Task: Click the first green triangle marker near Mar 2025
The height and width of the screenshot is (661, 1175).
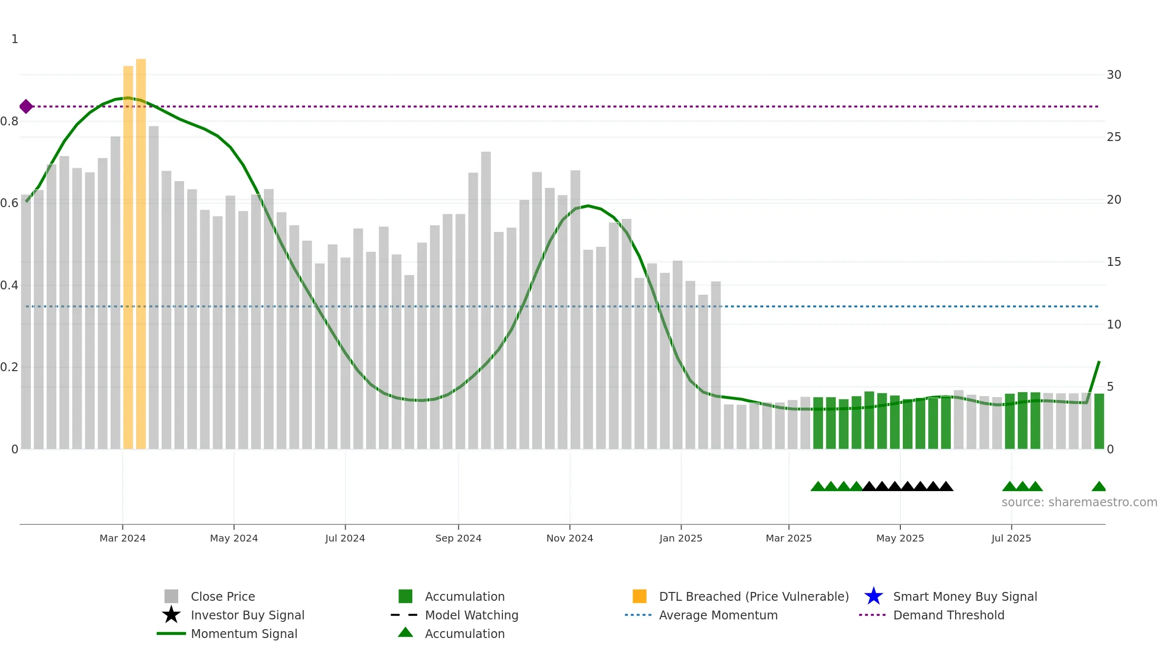Action: [x=818, y=486]
